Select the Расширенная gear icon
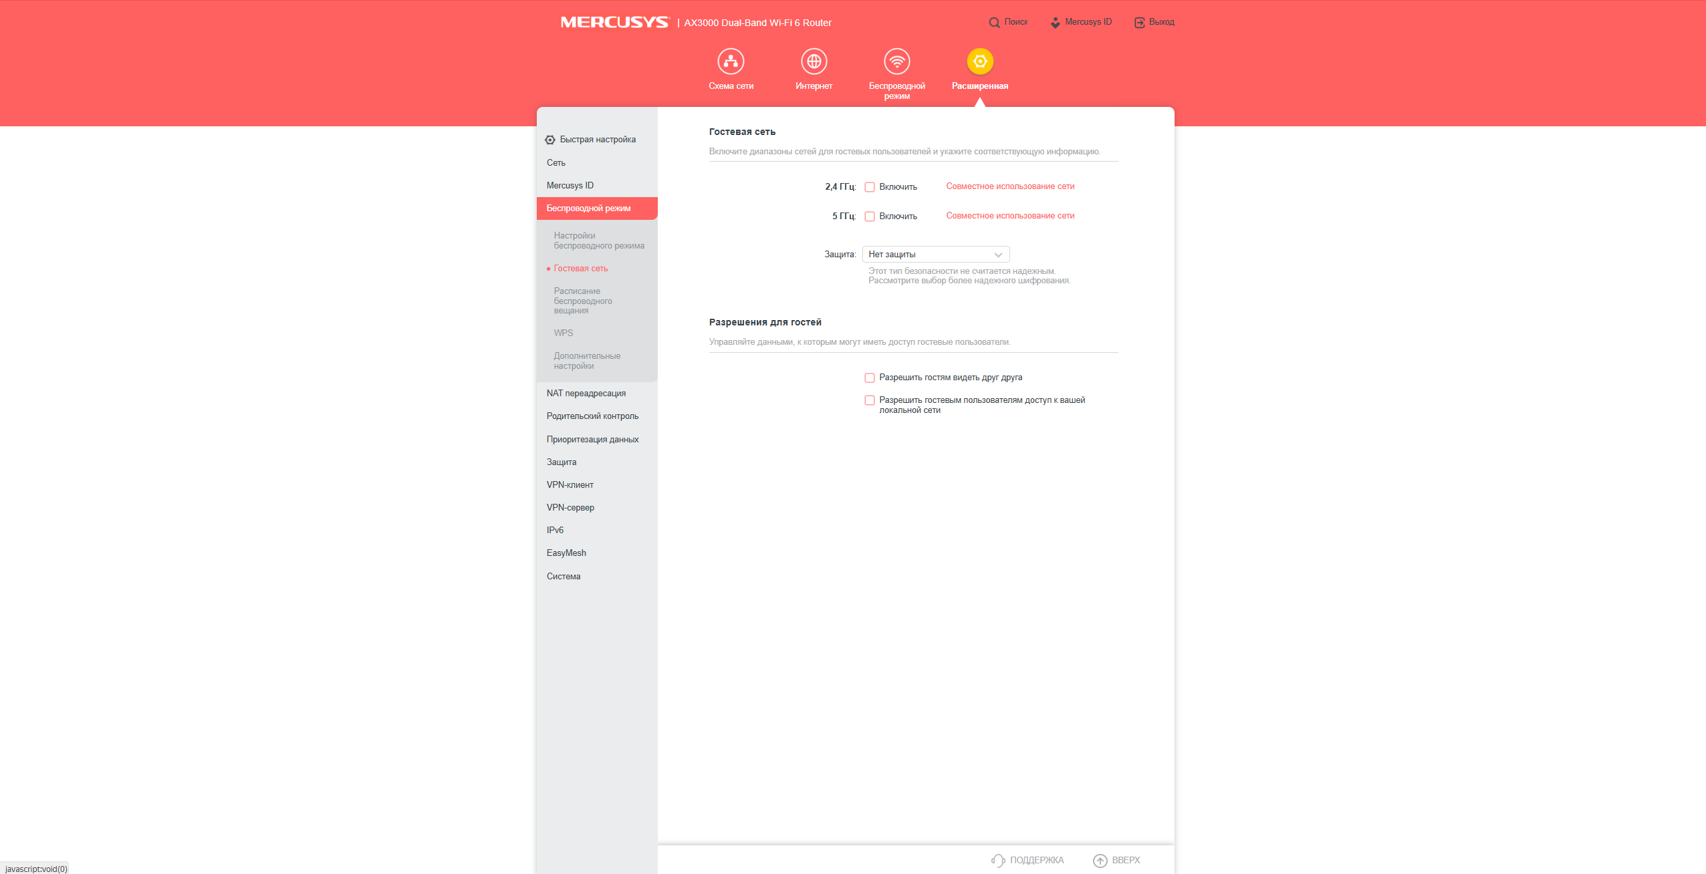Image resolution: width=1706 pixels, height=874 pixels. tap(980, 61)
